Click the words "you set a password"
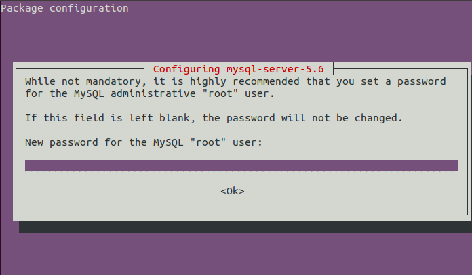472x275 pixels. click(x=391, y=82)
